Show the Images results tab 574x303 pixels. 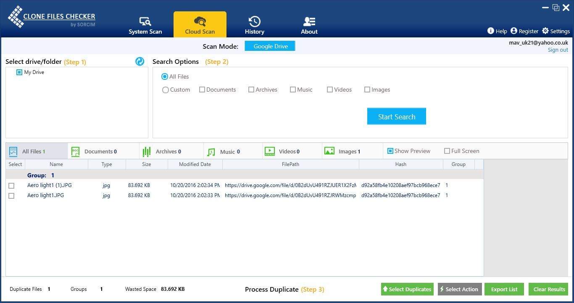point(352,151)
